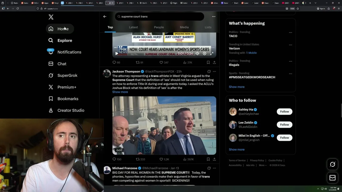Switch to the Latest tab
Viewport: 342px width, 192px height.
pos(133,27)
